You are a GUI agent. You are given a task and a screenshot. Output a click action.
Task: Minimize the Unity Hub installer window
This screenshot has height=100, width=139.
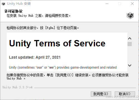point(107,4)
